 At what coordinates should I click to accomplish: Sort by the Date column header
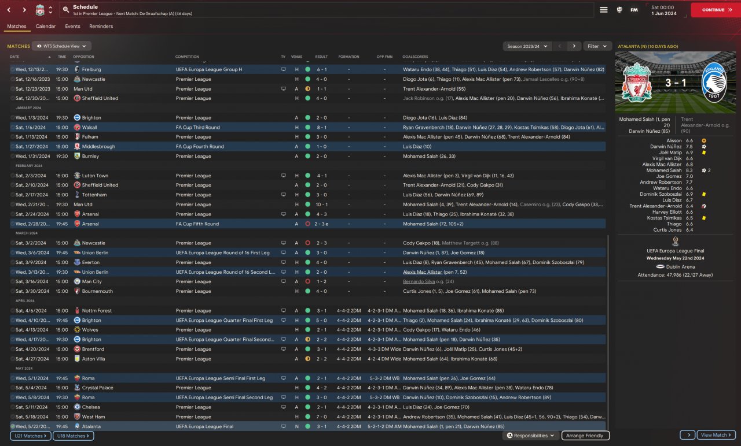[x=15, y=57]
